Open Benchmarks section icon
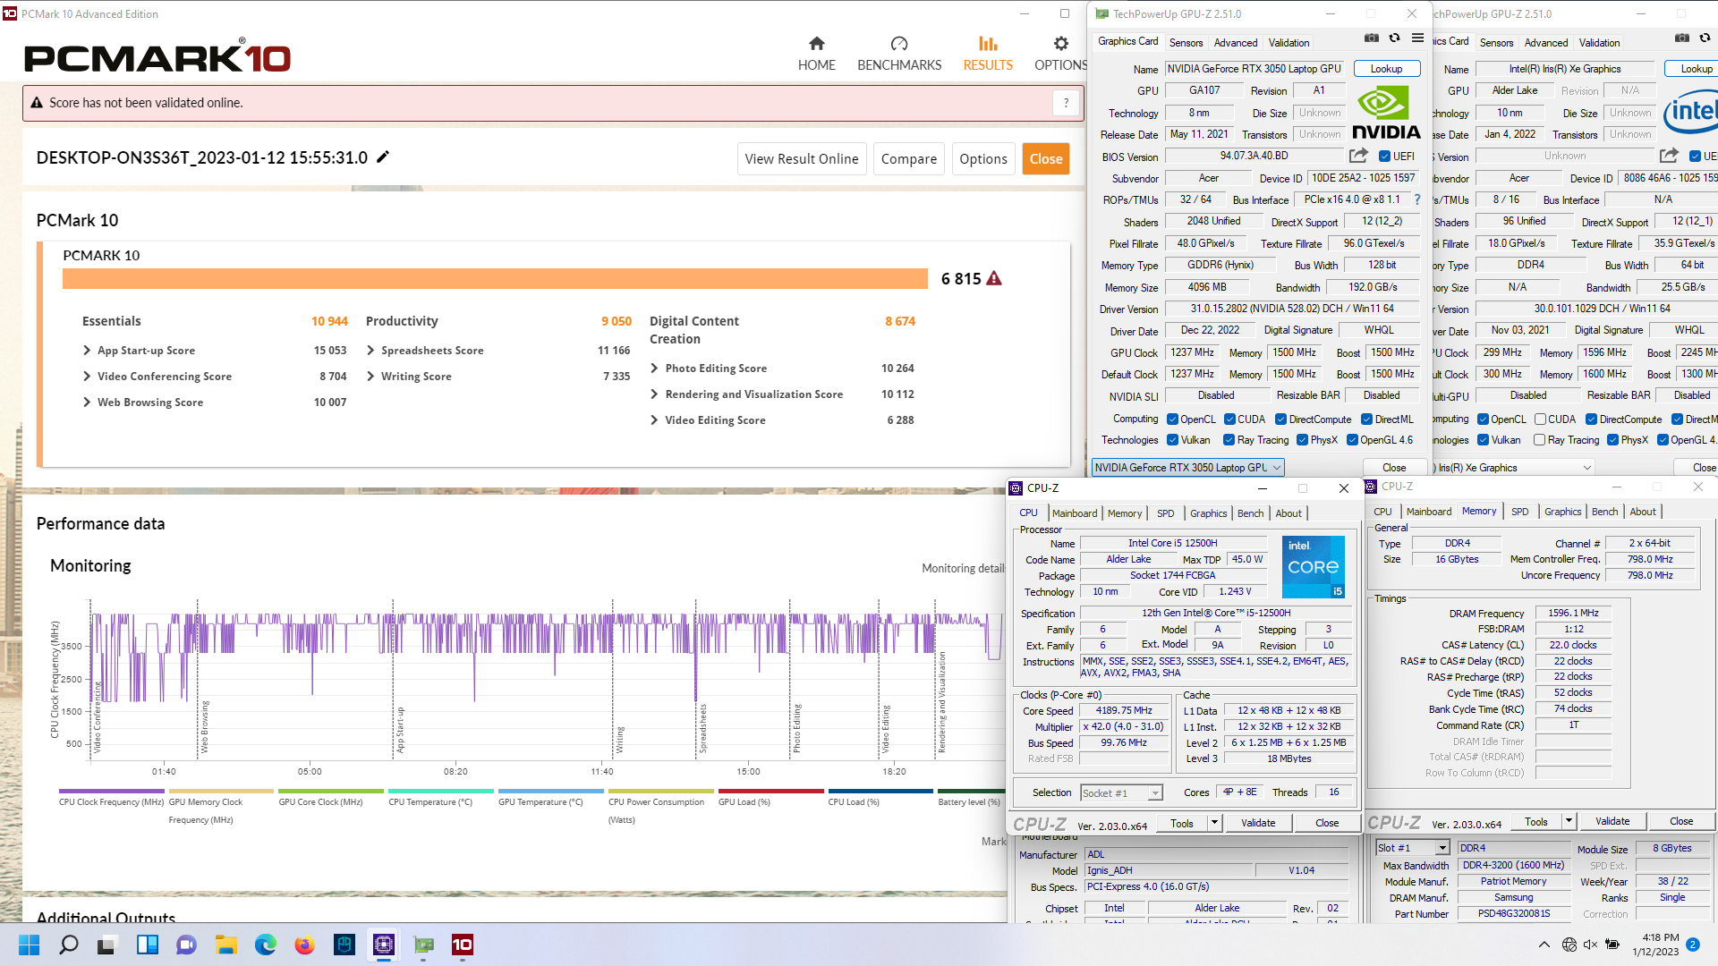The image size is (1718, 966). point(899,44)
